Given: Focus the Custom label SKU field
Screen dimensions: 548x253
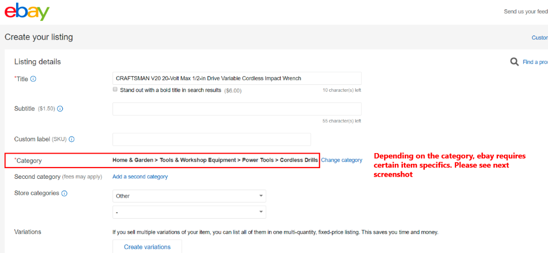Looking at the screenshot, I should click(212, 140).
